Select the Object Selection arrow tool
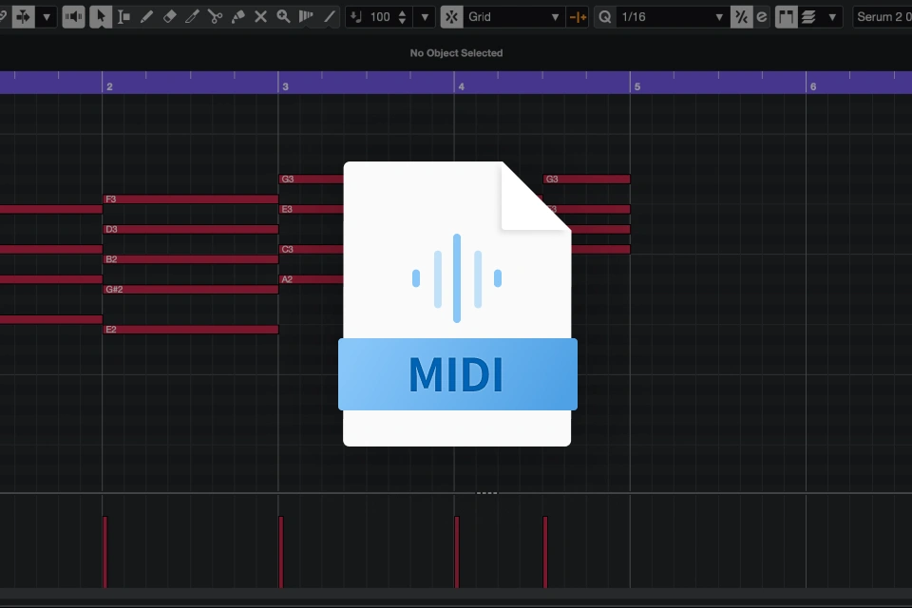Image resolution: width=912 pixels, height=608 pixels. [x=101, y=17]
